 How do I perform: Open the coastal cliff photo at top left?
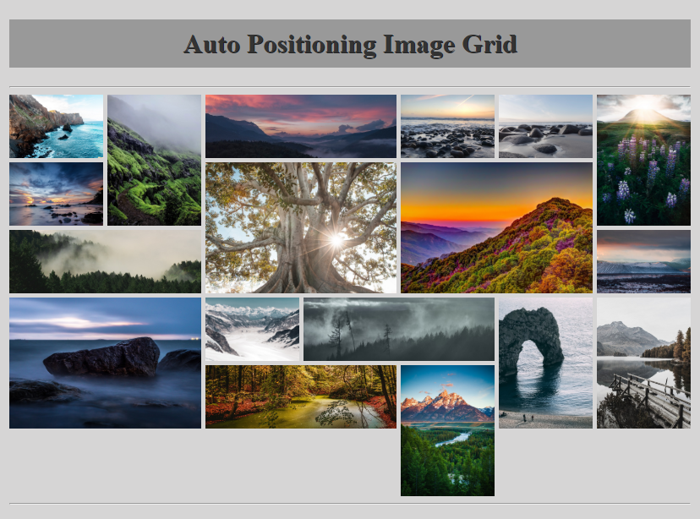click(54, 126)
